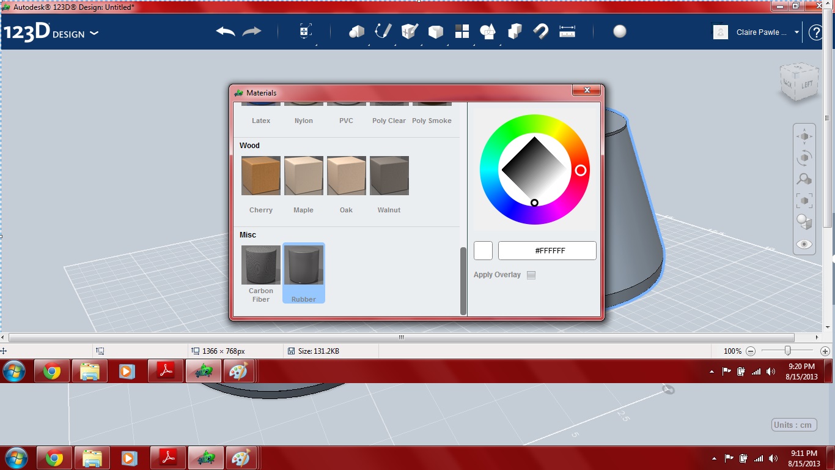835x470 pixels.
Task: Click the white hue handle on color ring
Action: (x=581, y=170)
